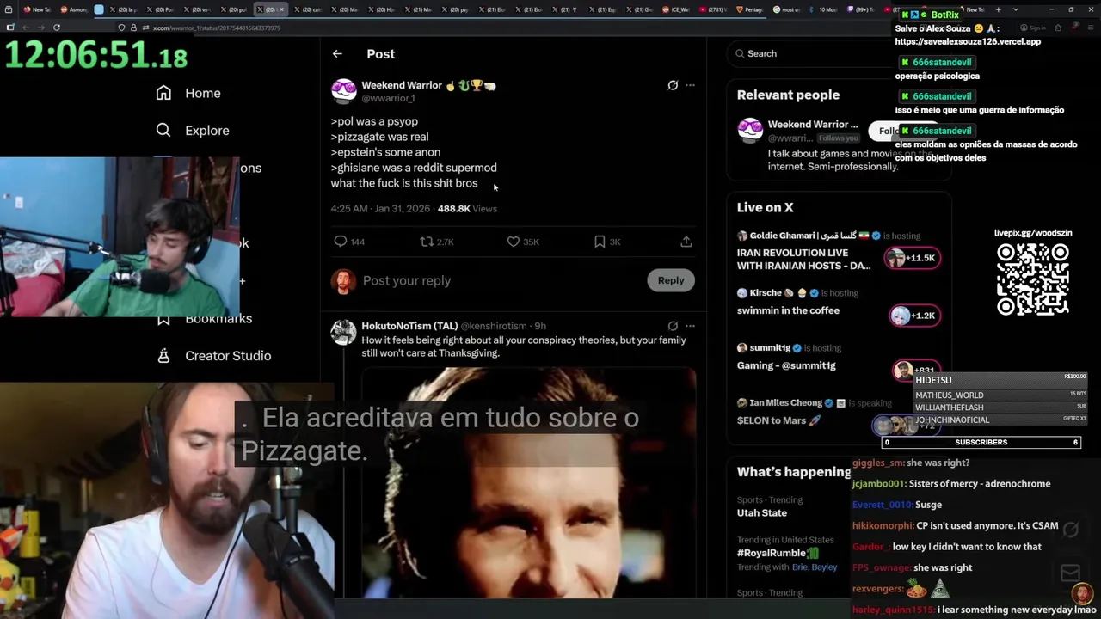Open the Utah State trending topic
1101x619 pixels.
pyautogui.click(x=762, y=512)
